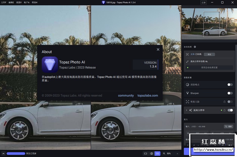Click the upscale arrow icon beside 4x
Screen dimensions: 237x157
pyautogui.click(x=187, y=62)
